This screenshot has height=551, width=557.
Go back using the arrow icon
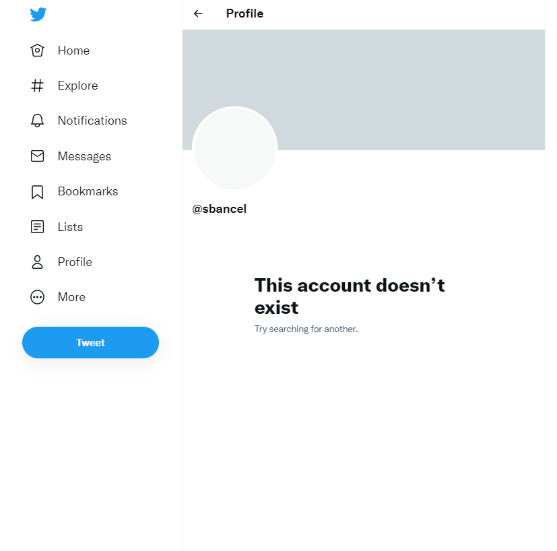point(198,13)
